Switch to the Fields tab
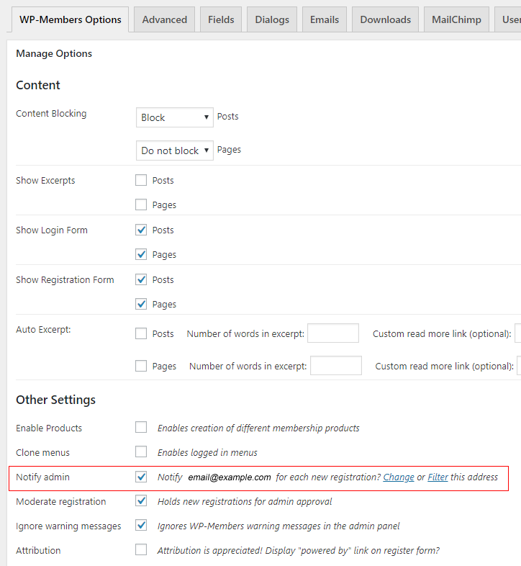 [x=221, y=19]
